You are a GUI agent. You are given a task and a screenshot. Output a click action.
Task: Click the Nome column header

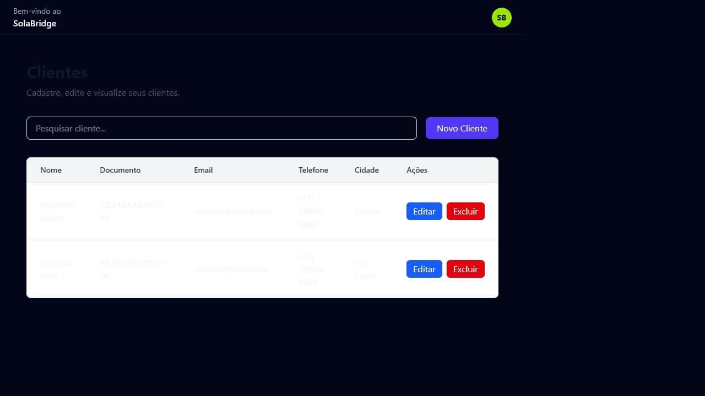click(51, 170)
